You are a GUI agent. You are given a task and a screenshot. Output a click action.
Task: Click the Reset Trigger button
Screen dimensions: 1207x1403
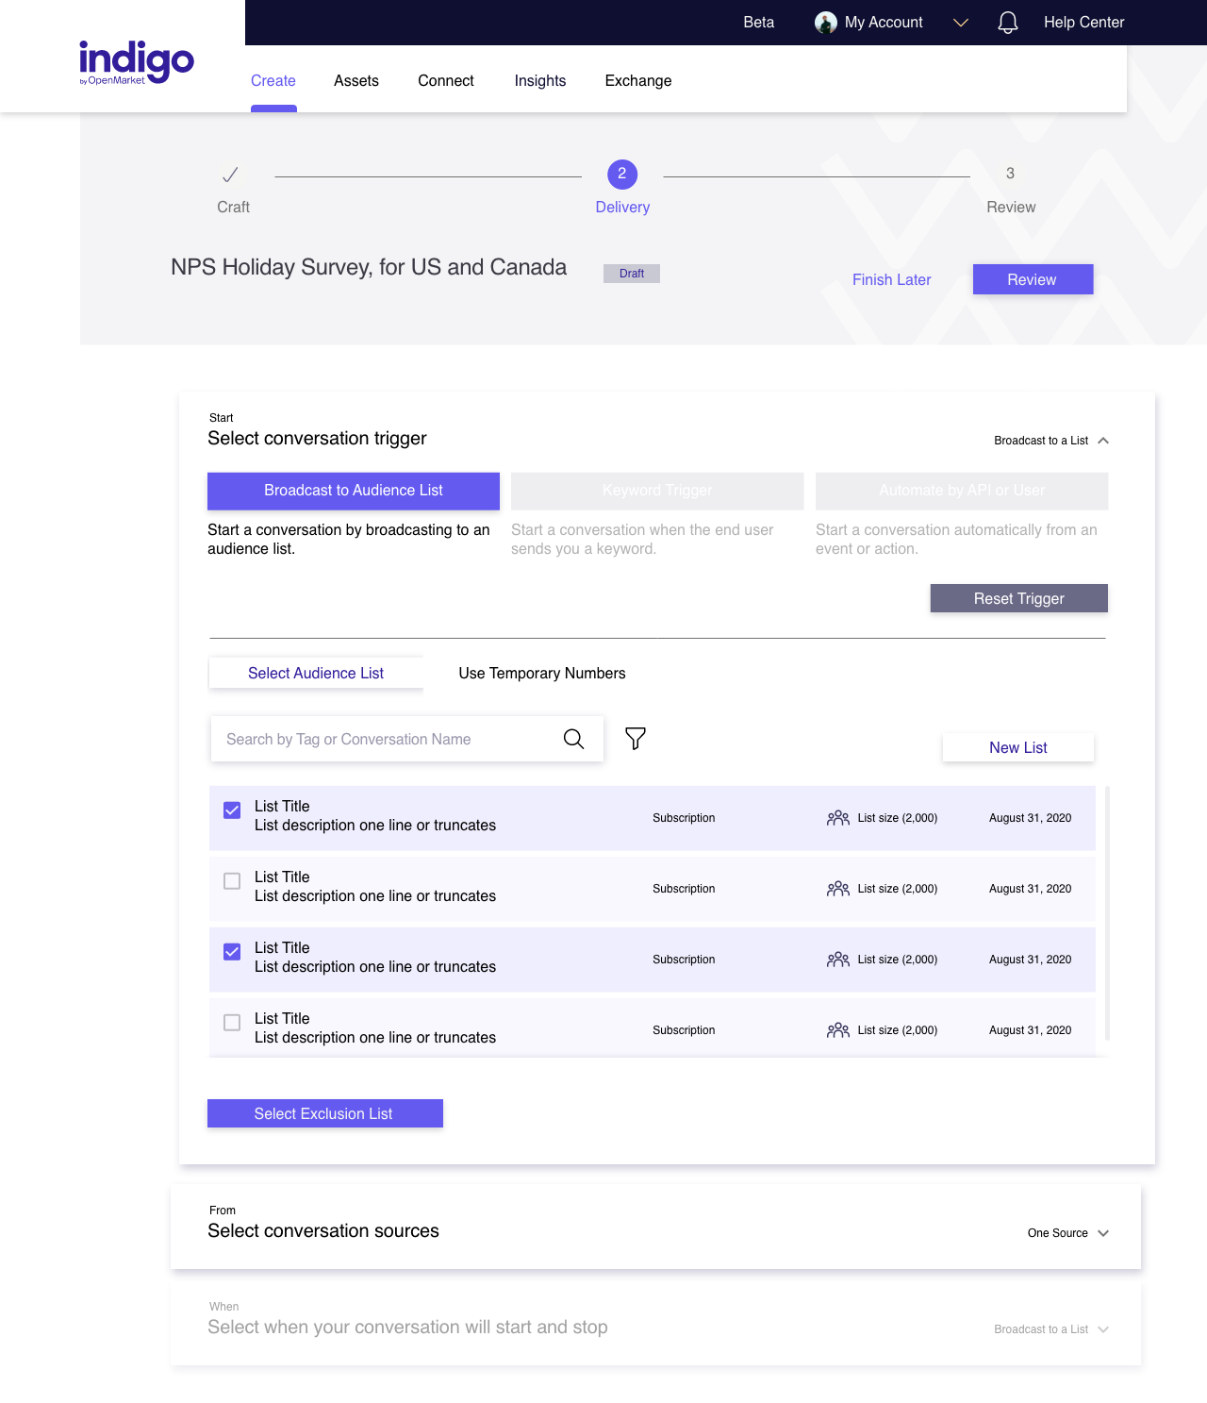[x=1019, y=598]
